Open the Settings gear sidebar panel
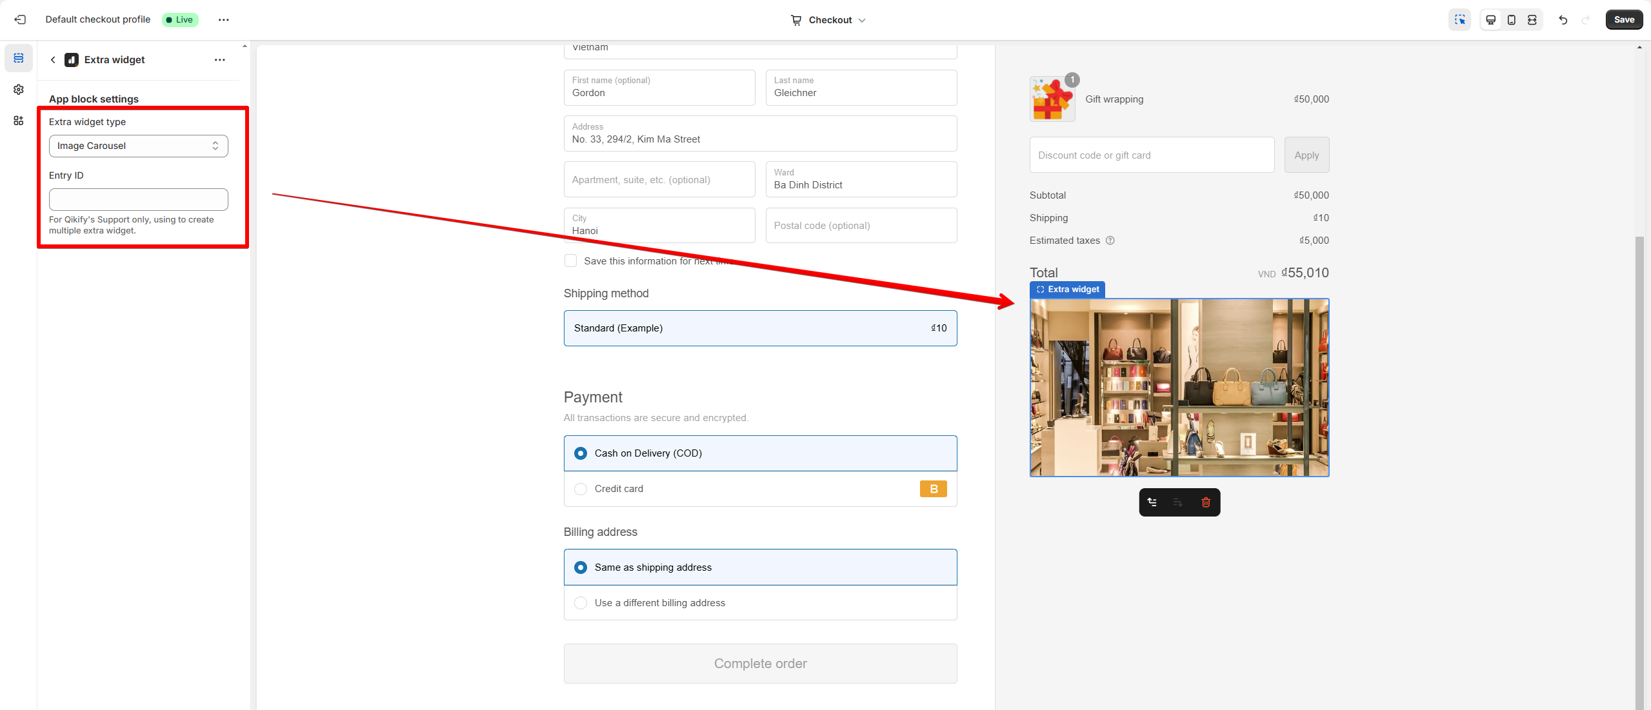The image size is (1651, 710). pyautogui.click(x=19, y=90)
